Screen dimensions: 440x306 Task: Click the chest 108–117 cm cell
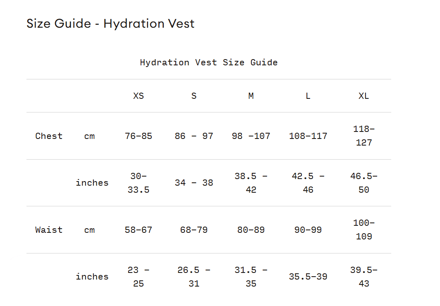pos(308,136)
